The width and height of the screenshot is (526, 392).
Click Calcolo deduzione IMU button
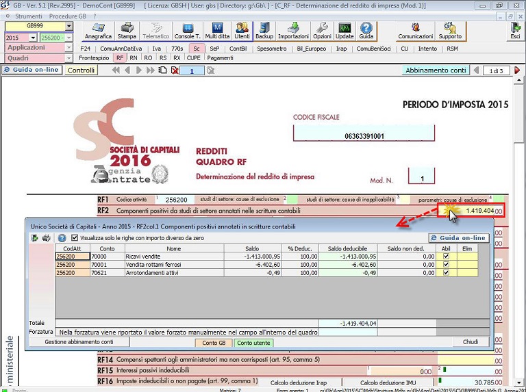click(388, 382)
